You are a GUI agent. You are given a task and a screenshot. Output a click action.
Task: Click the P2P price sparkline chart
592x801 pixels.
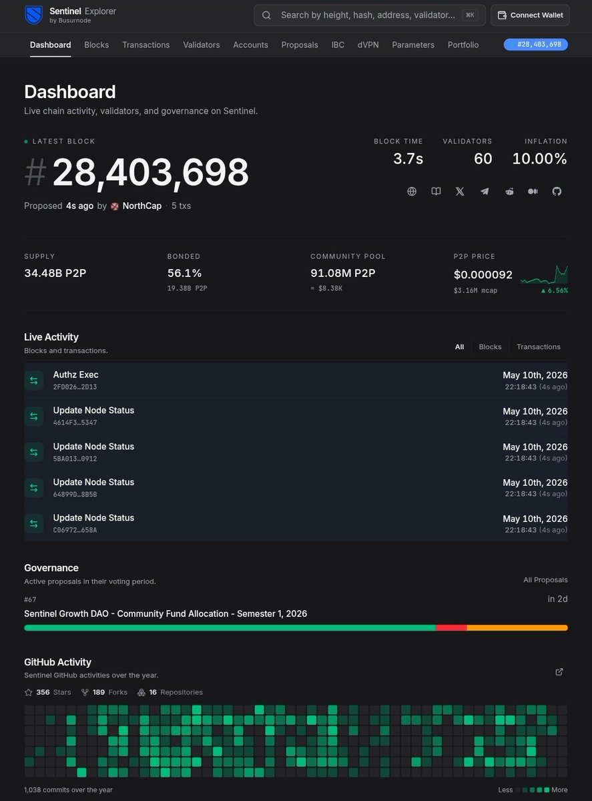click(x=544, y=274)
